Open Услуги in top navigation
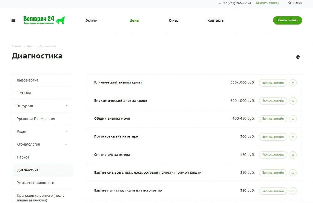Screen dimensions: 313x203 tap(92, 21)
